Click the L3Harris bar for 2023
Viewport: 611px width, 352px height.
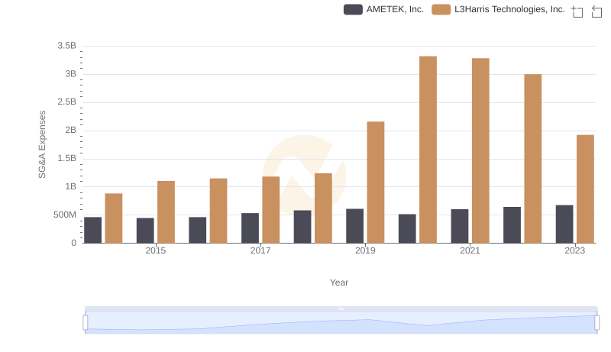click(585, 189)
